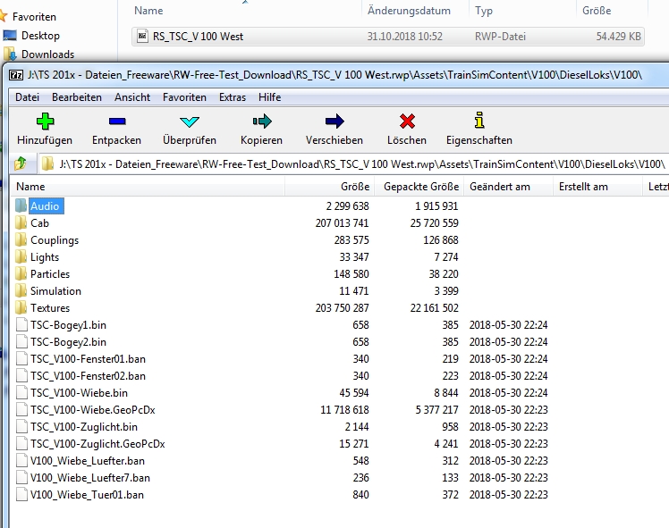
Task: Open the Extras menu
Action: (x=233, y=97)
